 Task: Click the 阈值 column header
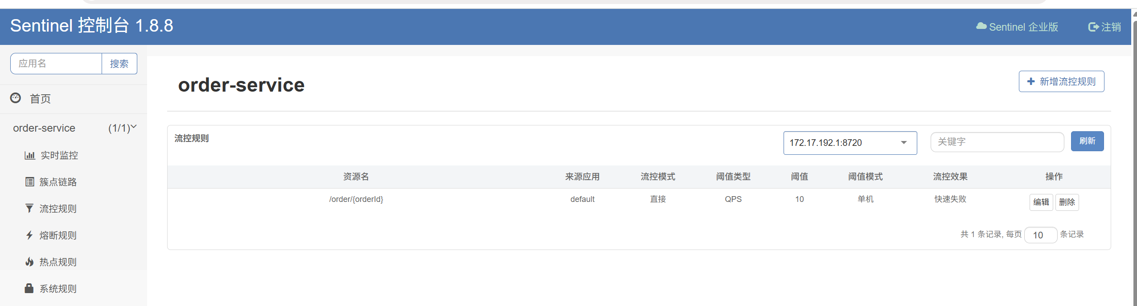tap(799, 177)
